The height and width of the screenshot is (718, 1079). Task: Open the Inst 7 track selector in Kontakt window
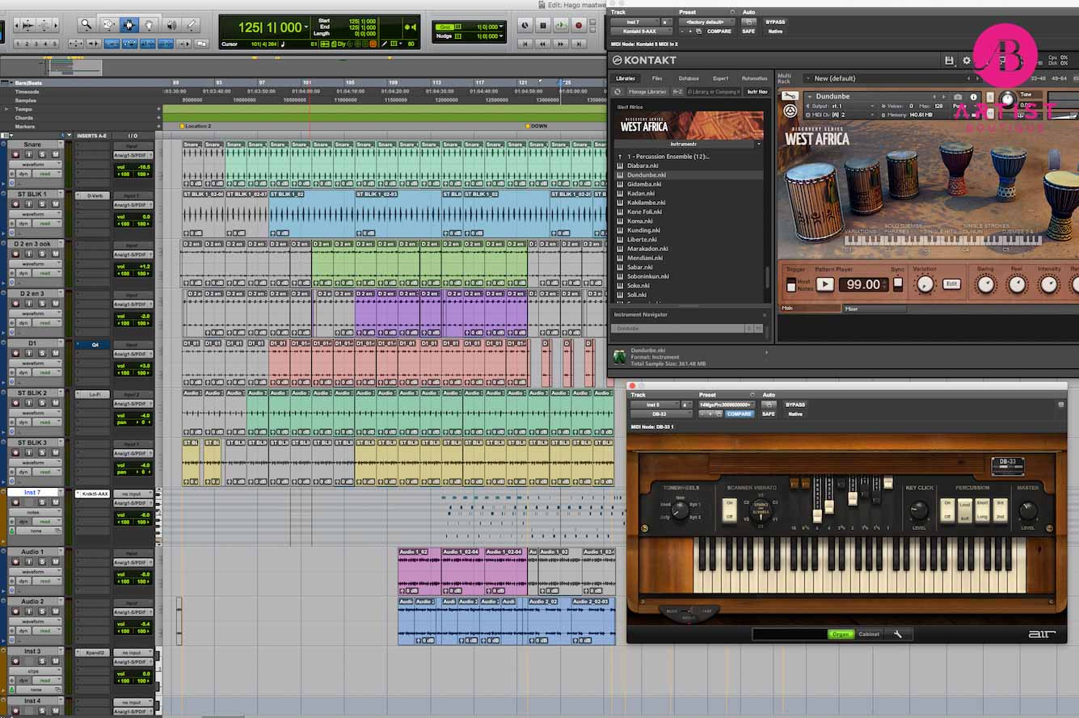634,22
